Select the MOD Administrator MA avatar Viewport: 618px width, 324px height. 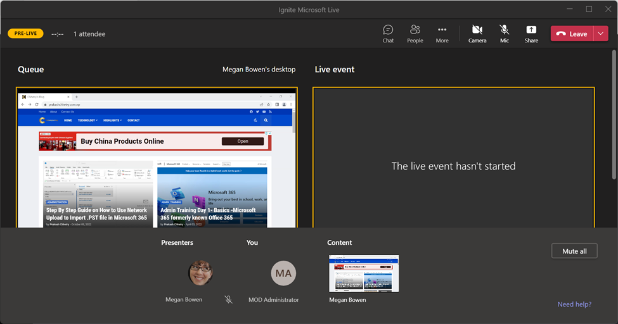(x=283, y=273)
